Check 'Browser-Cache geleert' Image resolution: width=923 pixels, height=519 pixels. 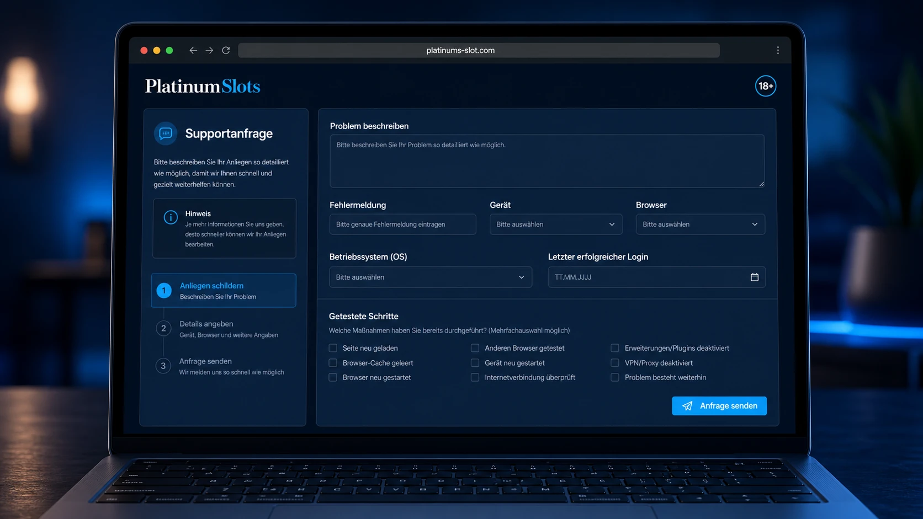pos(333,363)
